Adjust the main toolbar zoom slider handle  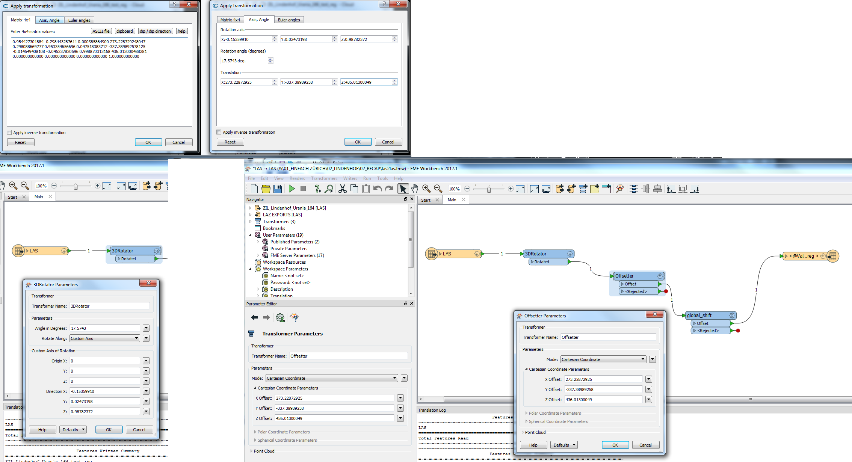(489, 189)
